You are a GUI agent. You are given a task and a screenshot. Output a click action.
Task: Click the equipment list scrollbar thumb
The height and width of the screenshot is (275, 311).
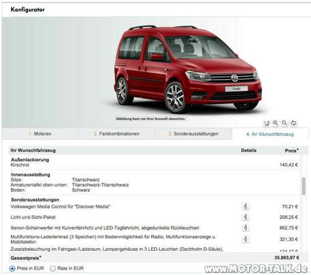304,186
